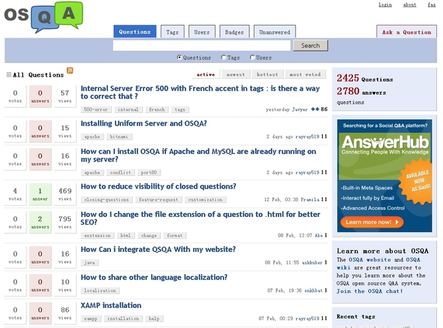Image resolution: width=443 pixels, height=328 pixels.
Task: Click the localization tag
Action: [100, 290]
